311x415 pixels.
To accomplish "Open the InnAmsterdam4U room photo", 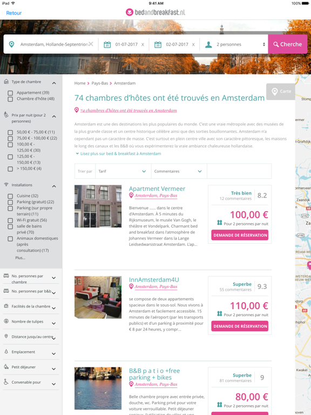I will pyautogui.click(x=98, y=297).
